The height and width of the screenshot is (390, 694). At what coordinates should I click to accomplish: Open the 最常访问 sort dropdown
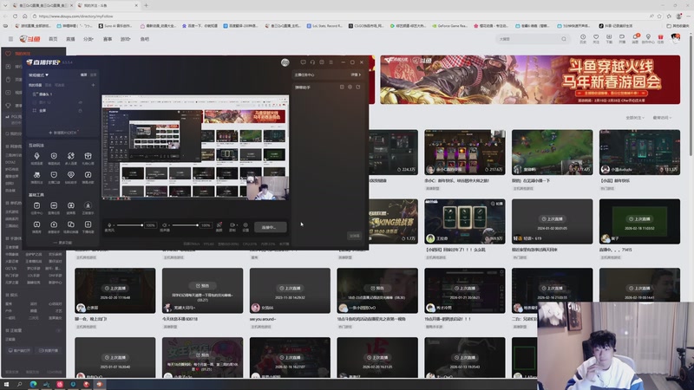[x=662, y=118]
